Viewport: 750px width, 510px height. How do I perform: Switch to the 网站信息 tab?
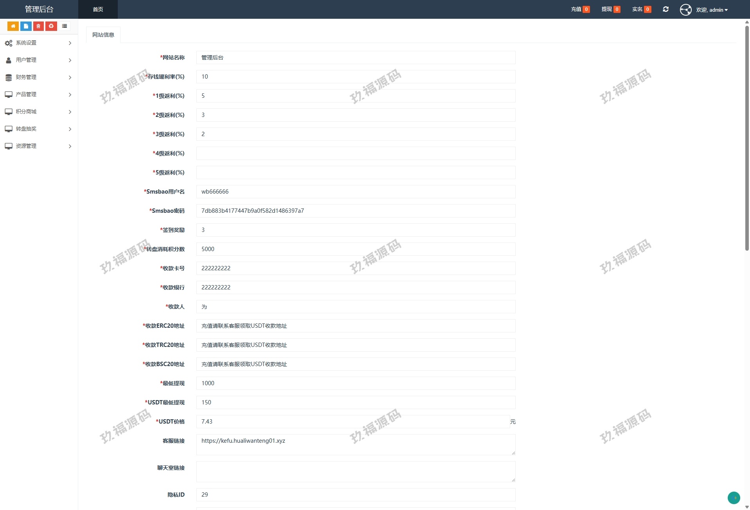coord(103,35)
